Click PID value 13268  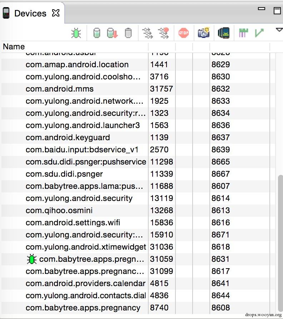[x=162, y=211]
